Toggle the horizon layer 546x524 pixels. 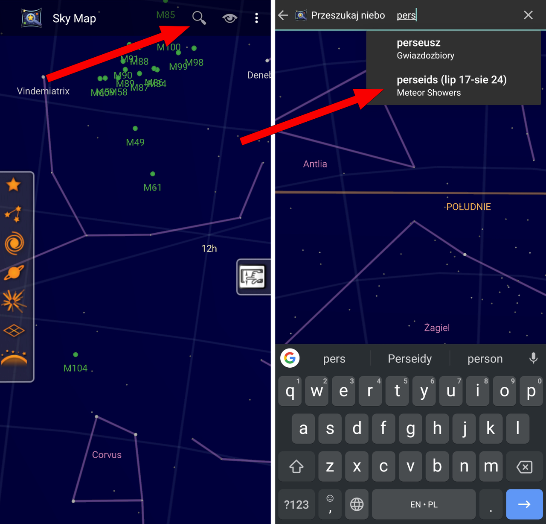(x=14, y=359)
